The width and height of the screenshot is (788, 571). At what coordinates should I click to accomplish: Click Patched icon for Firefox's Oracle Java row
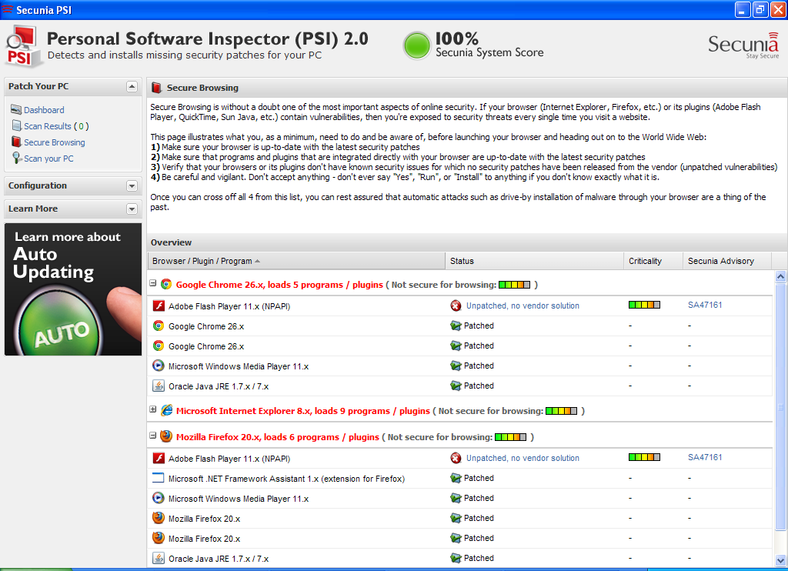456,558
